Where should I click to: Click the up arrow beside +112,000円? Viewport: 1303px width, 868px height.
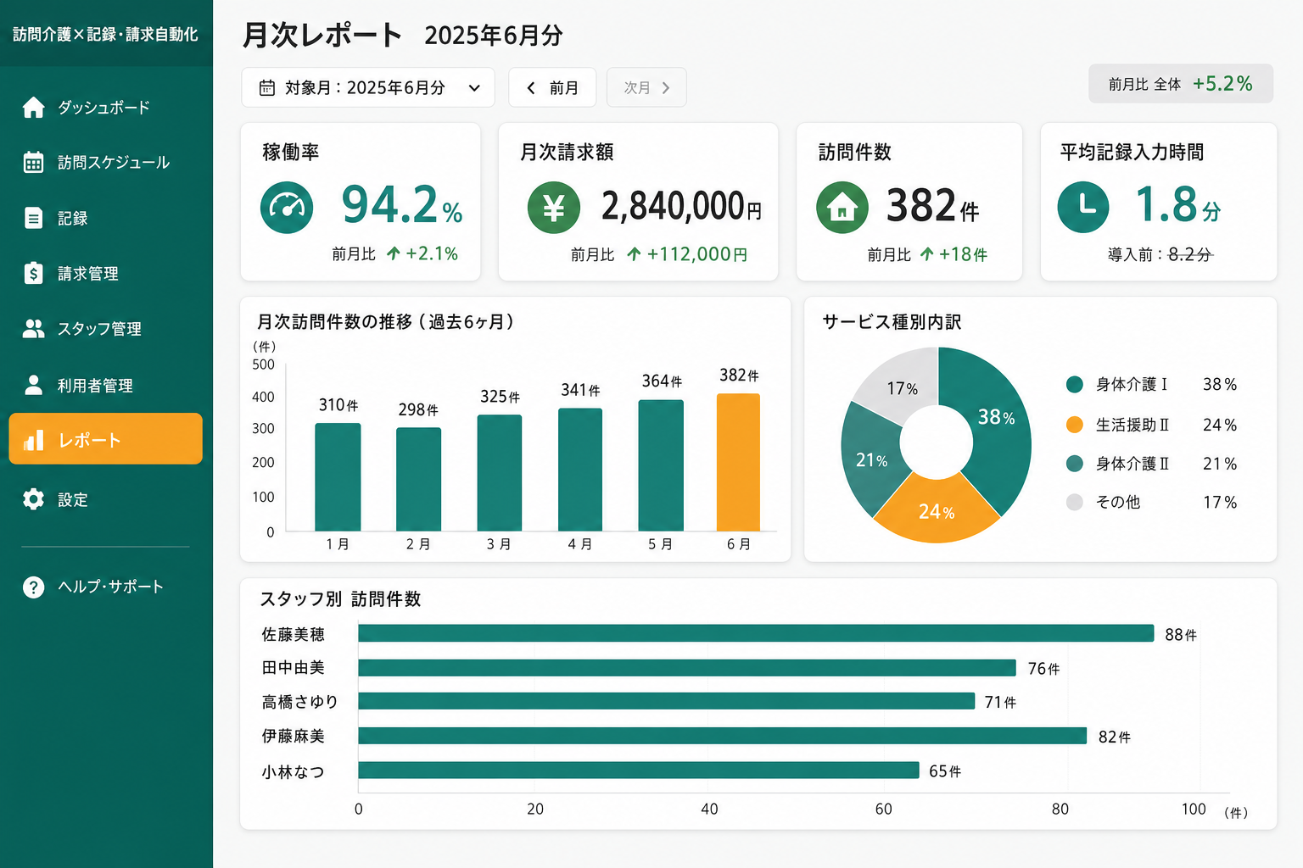(x=634, y=253)
